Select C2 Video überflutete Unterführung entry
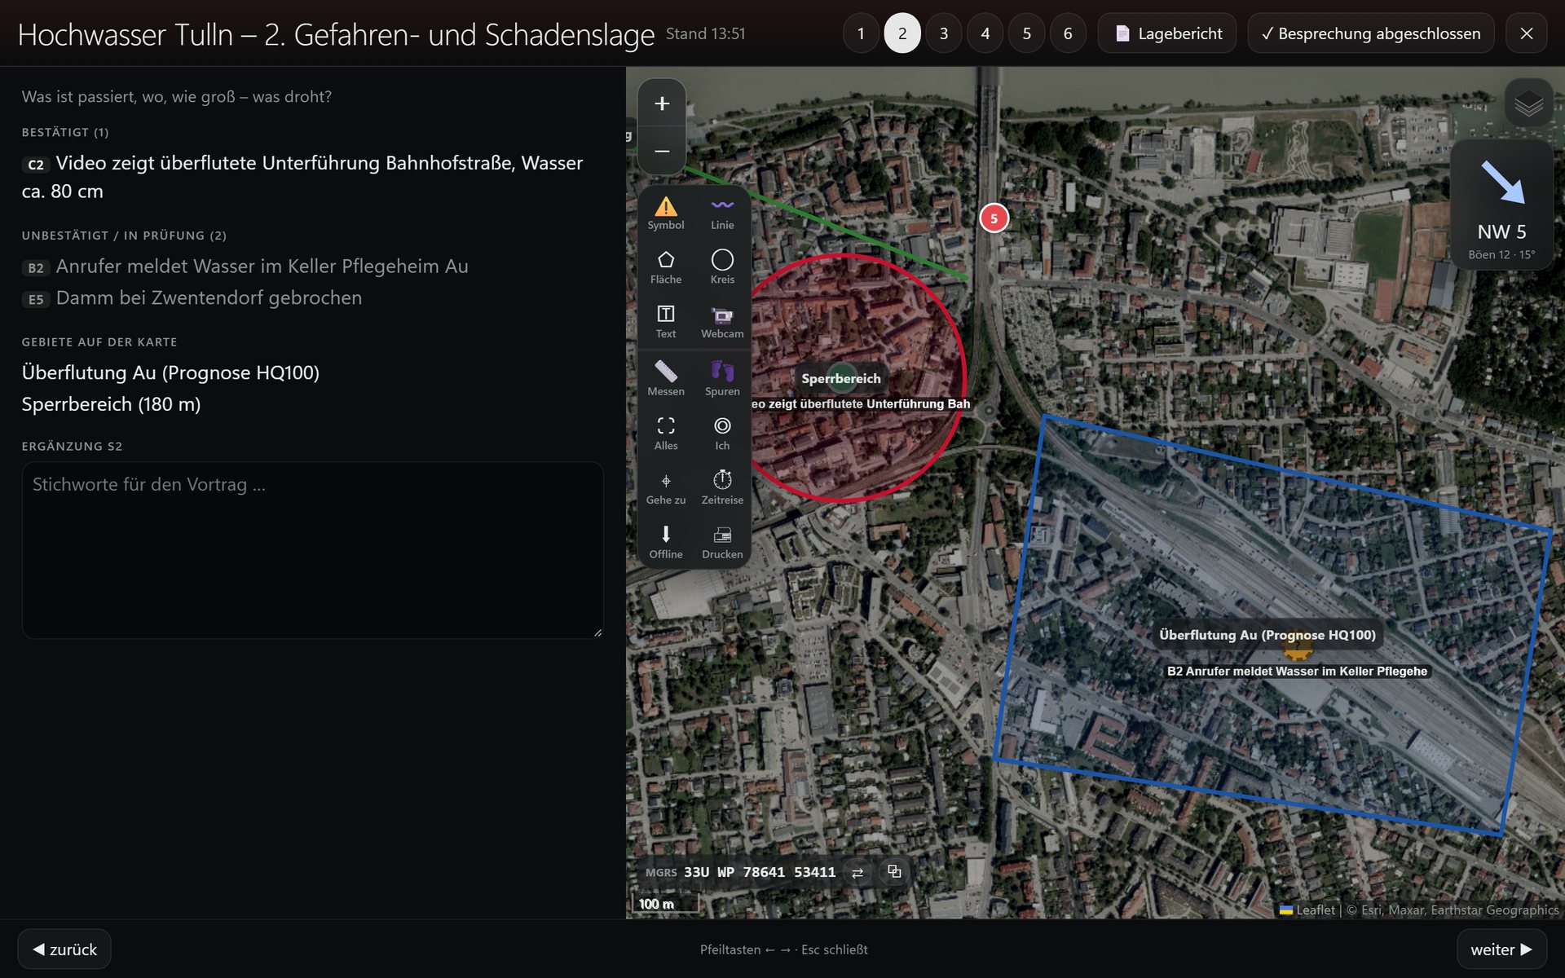1565x978 pixels. [312, 177]
